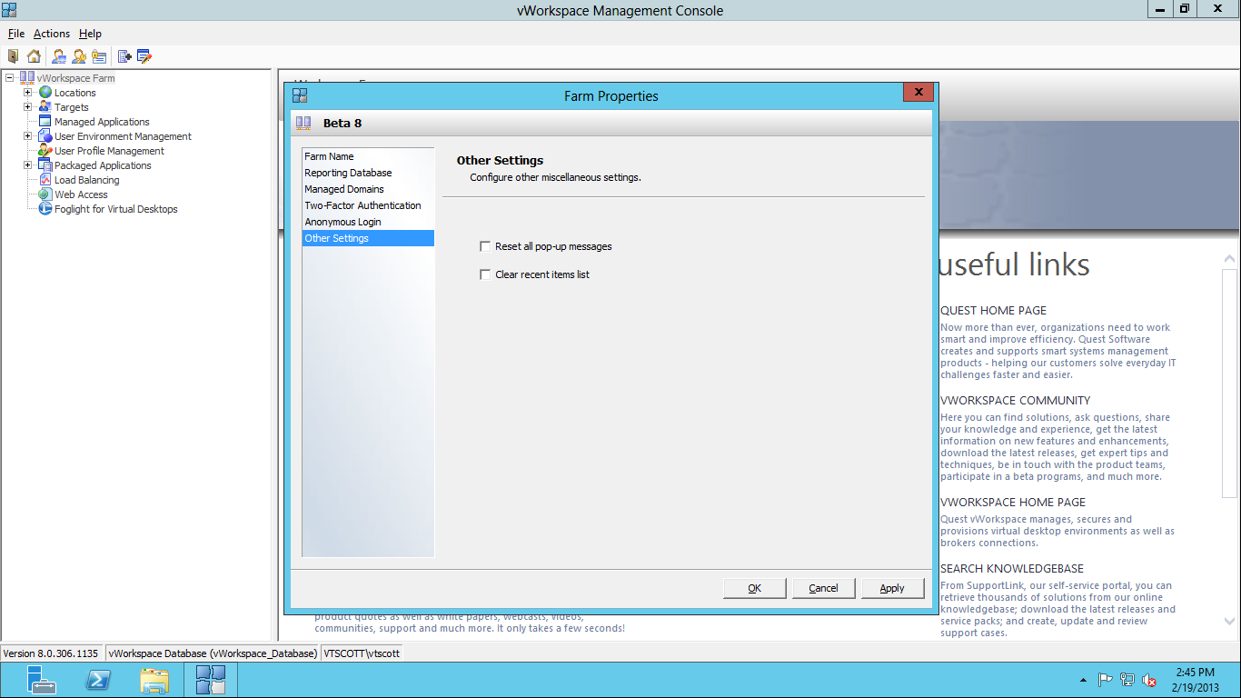
Task: Expand the Packaged Applications node
Action: 28,165
